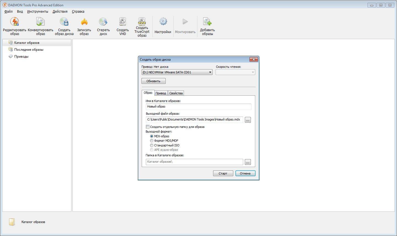
Task: Select the Стандартный ISO option
Action: (152, 145)
